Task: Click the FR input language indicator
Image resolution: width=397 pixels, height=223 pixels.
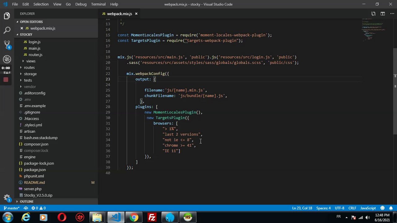Action: 338,216
